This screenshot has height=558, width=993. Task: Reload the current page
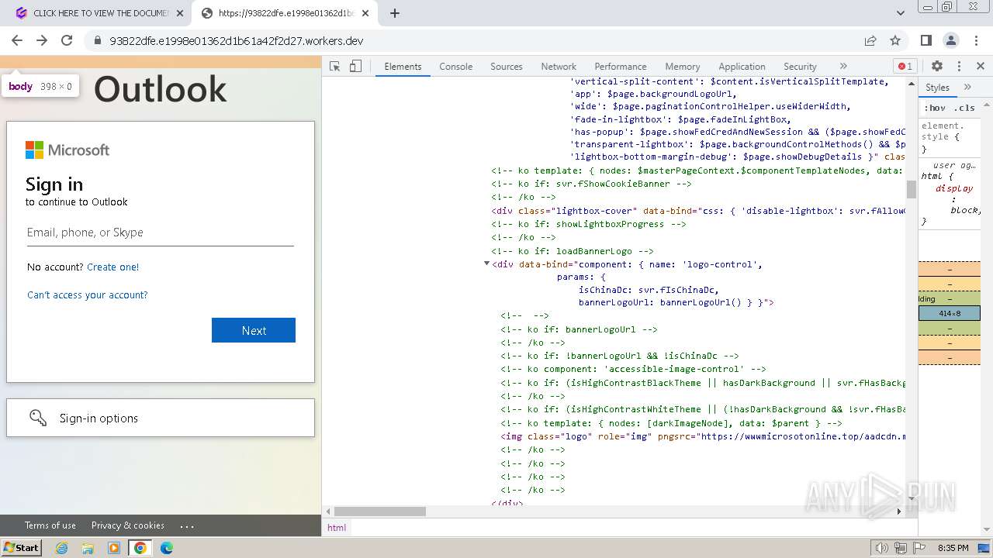click(67, 41)
